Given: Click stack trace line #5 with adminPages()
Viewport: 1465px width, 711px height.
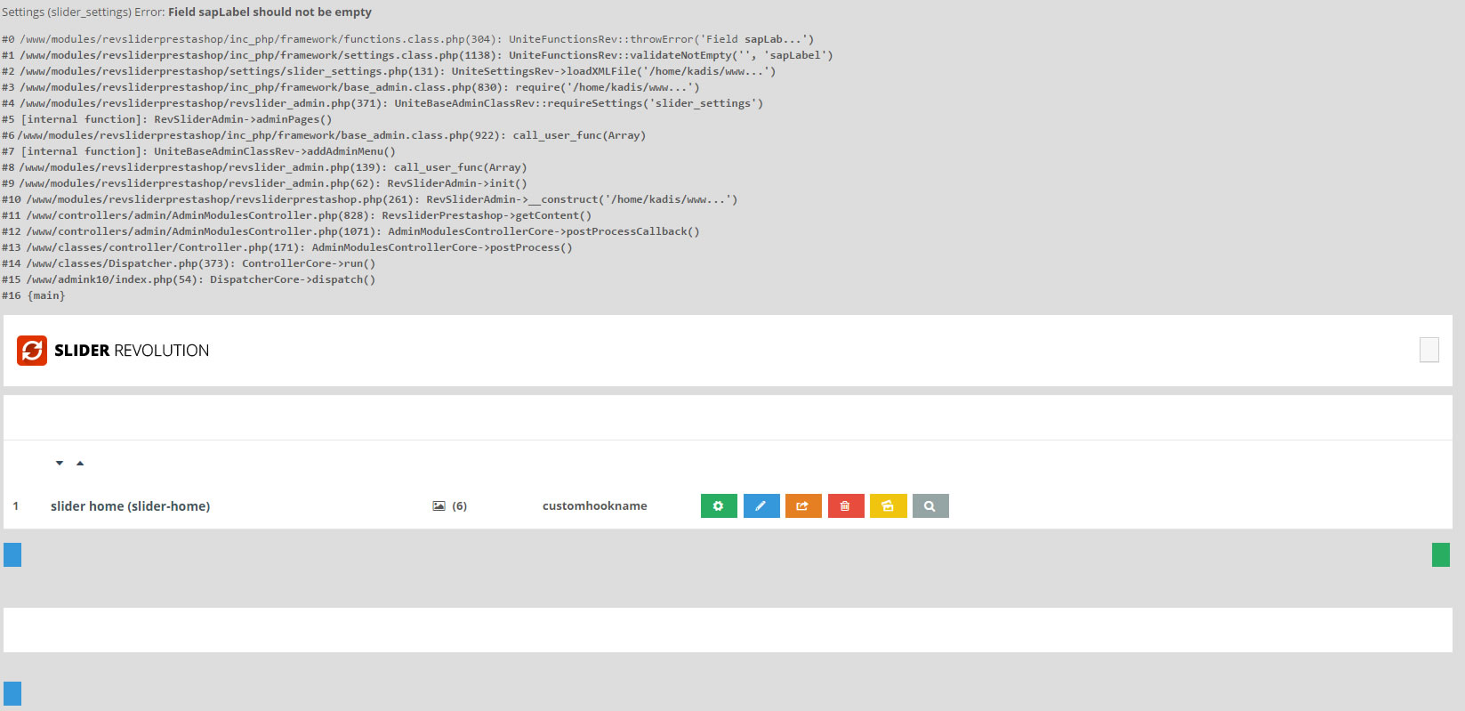Looking at the screenshot, I should tap(167, 119).
